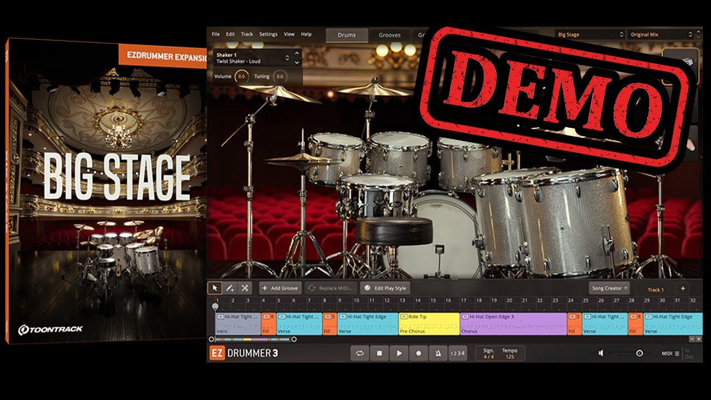
Task: Click the Tempo 125 value
Action: click(509, 357)
